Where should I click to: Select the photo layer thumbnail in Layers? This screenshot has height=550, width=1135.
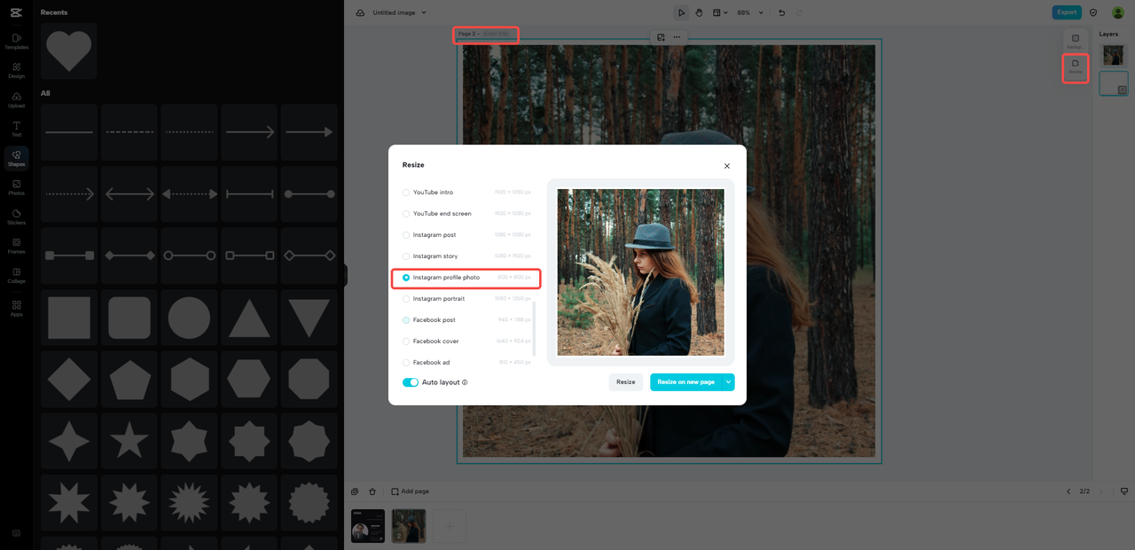[1114, 55]
